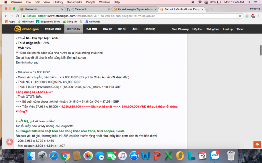Viewport: 262px width, 163px height.
Task: Switch to the Hextracoin tab
Action: (x=40, y=9)
